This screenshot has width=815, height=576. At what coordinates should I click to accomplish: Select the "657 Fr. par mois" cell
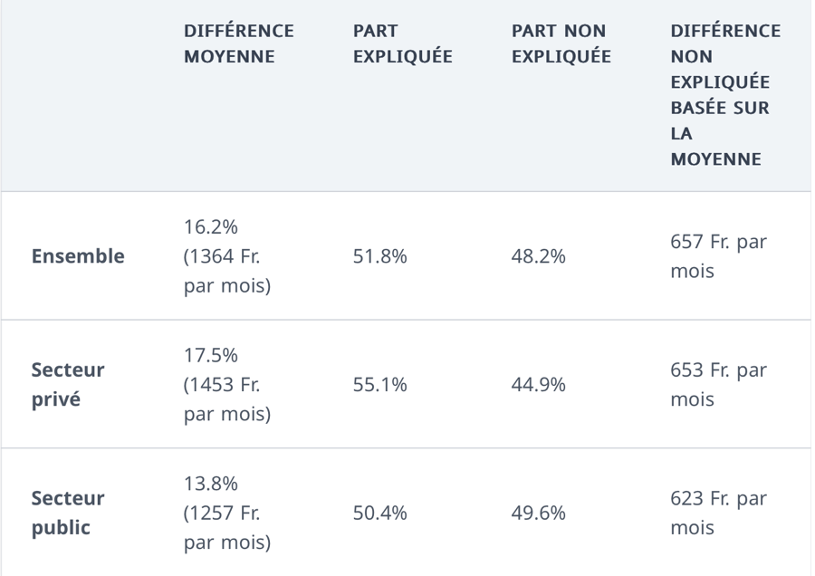(718, 256)
